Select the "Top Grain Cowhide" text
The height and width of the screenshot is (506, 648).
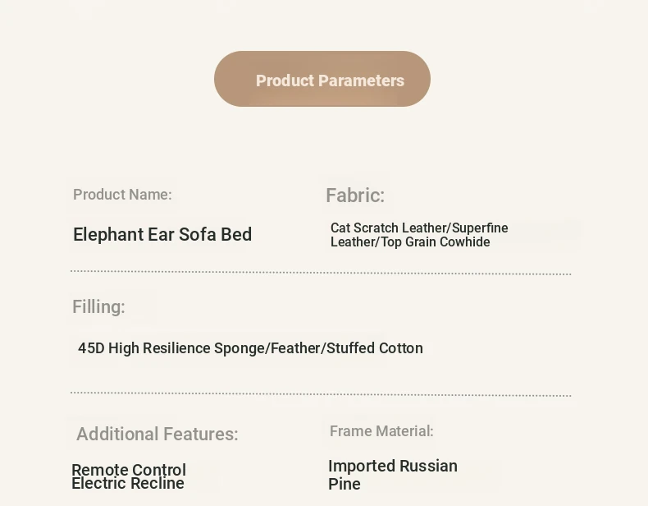[436, 242]
